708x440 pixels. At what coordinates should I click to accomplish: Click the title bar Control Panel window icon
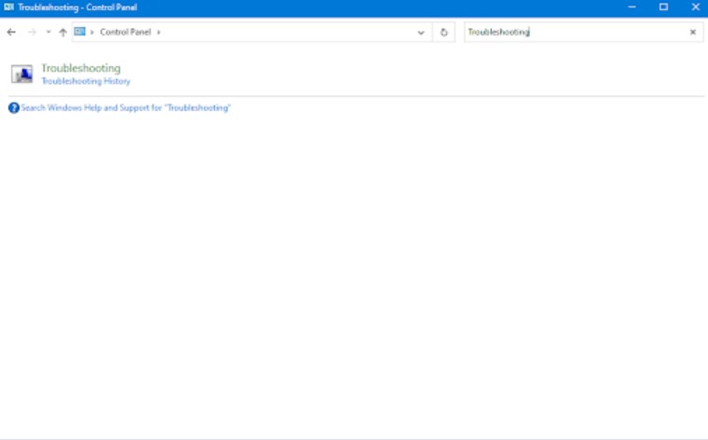click(8, 7)
